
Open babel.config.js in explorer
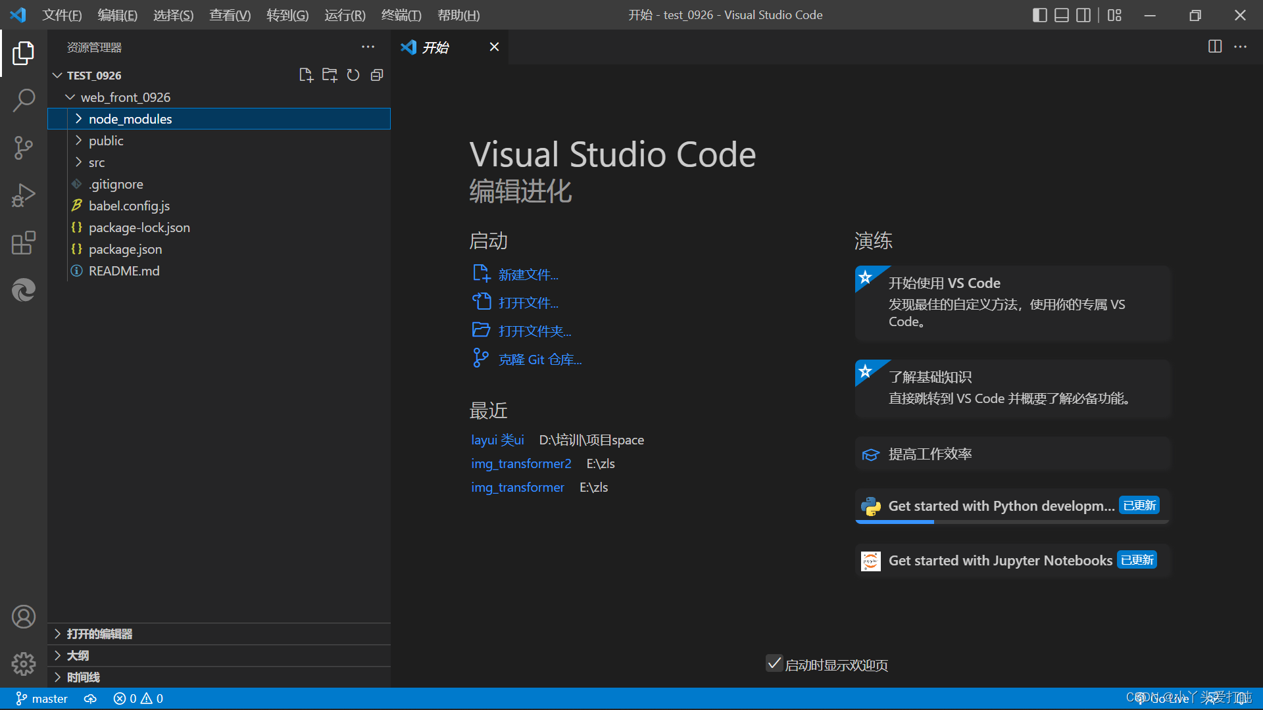[219, 206]
